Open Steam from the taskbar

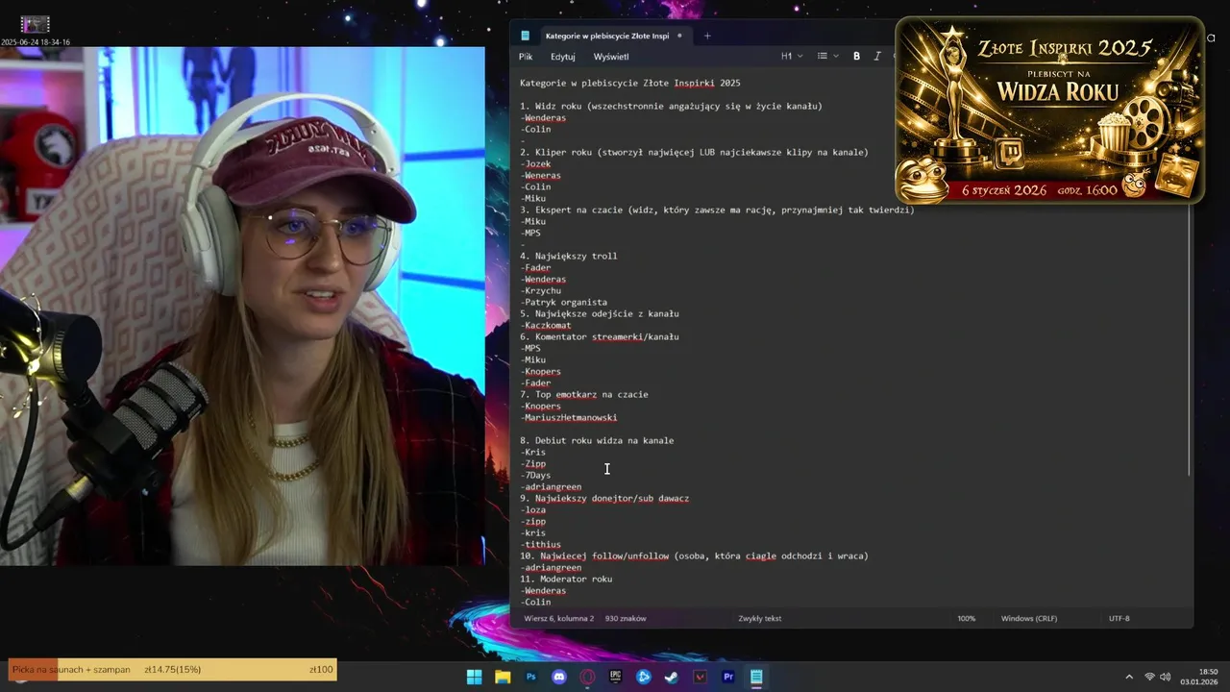672,677
